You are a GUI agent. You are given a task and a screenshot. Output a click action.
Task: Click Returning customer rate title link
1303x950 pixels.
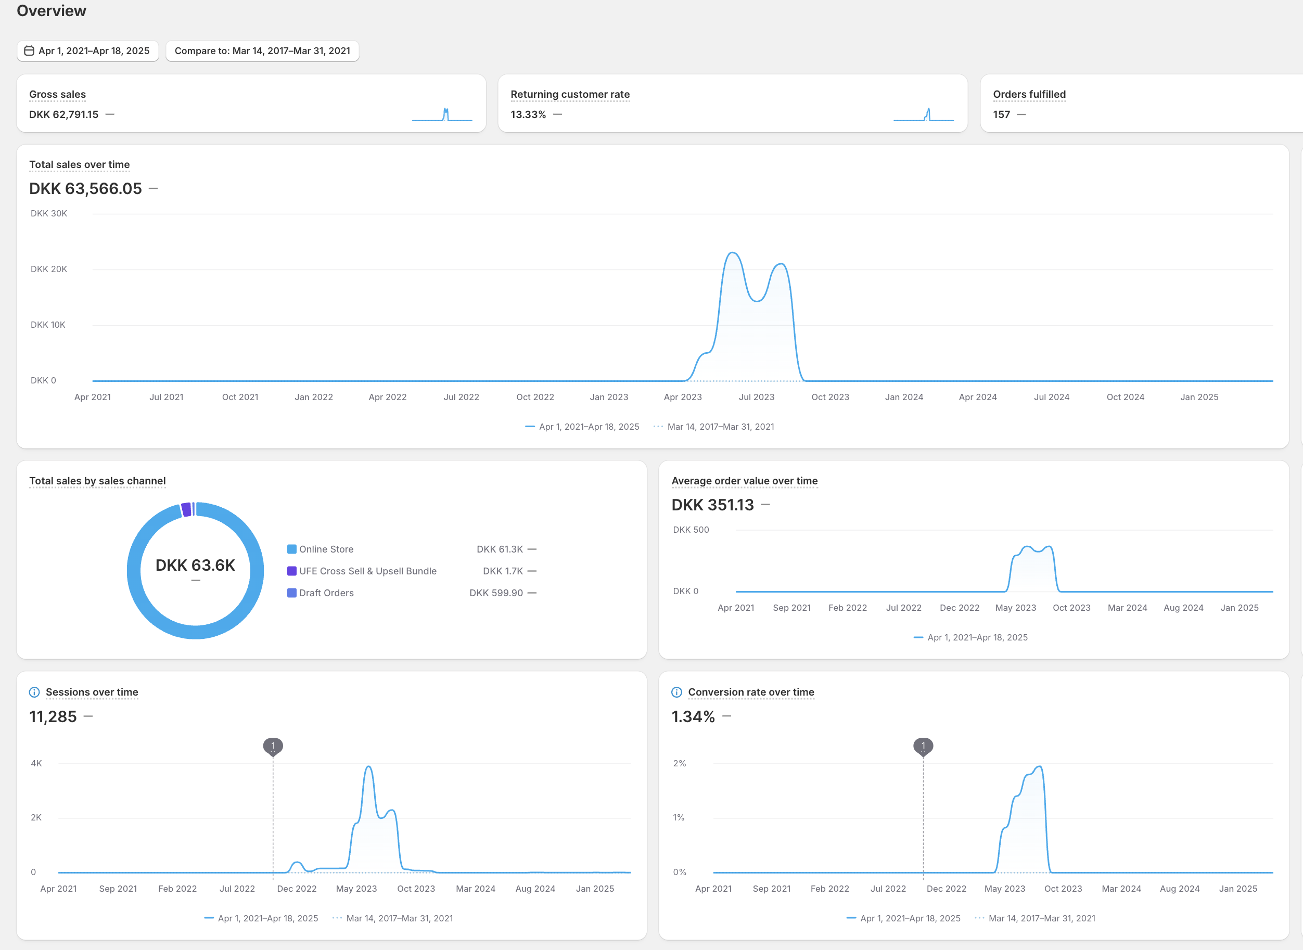click(569, 94)
